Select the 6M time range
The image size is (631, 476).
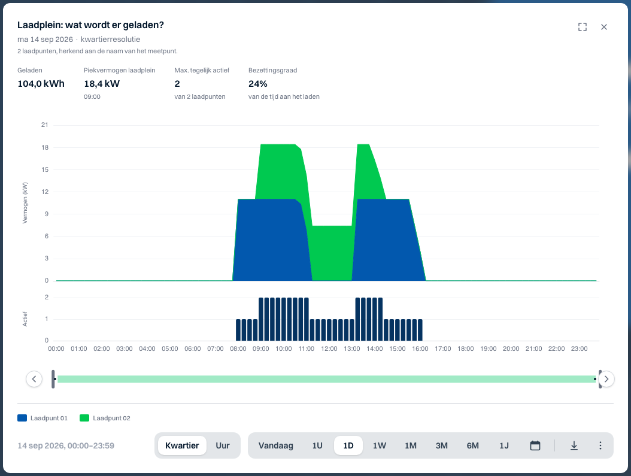(x=473, y=445)
